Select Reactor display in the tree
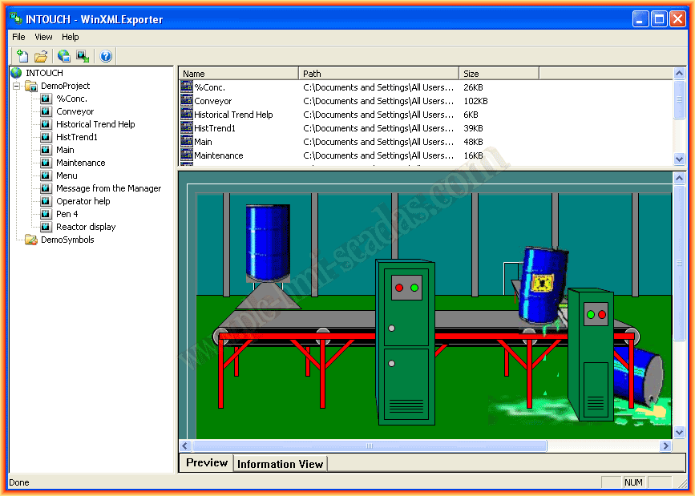The width and height of the screenshot is (695, 496). click(x=86, y=227)
